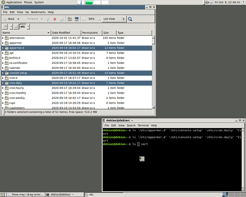Expand the apparmor folder row
The image size is (246, 197).
[x=3, y=43]
